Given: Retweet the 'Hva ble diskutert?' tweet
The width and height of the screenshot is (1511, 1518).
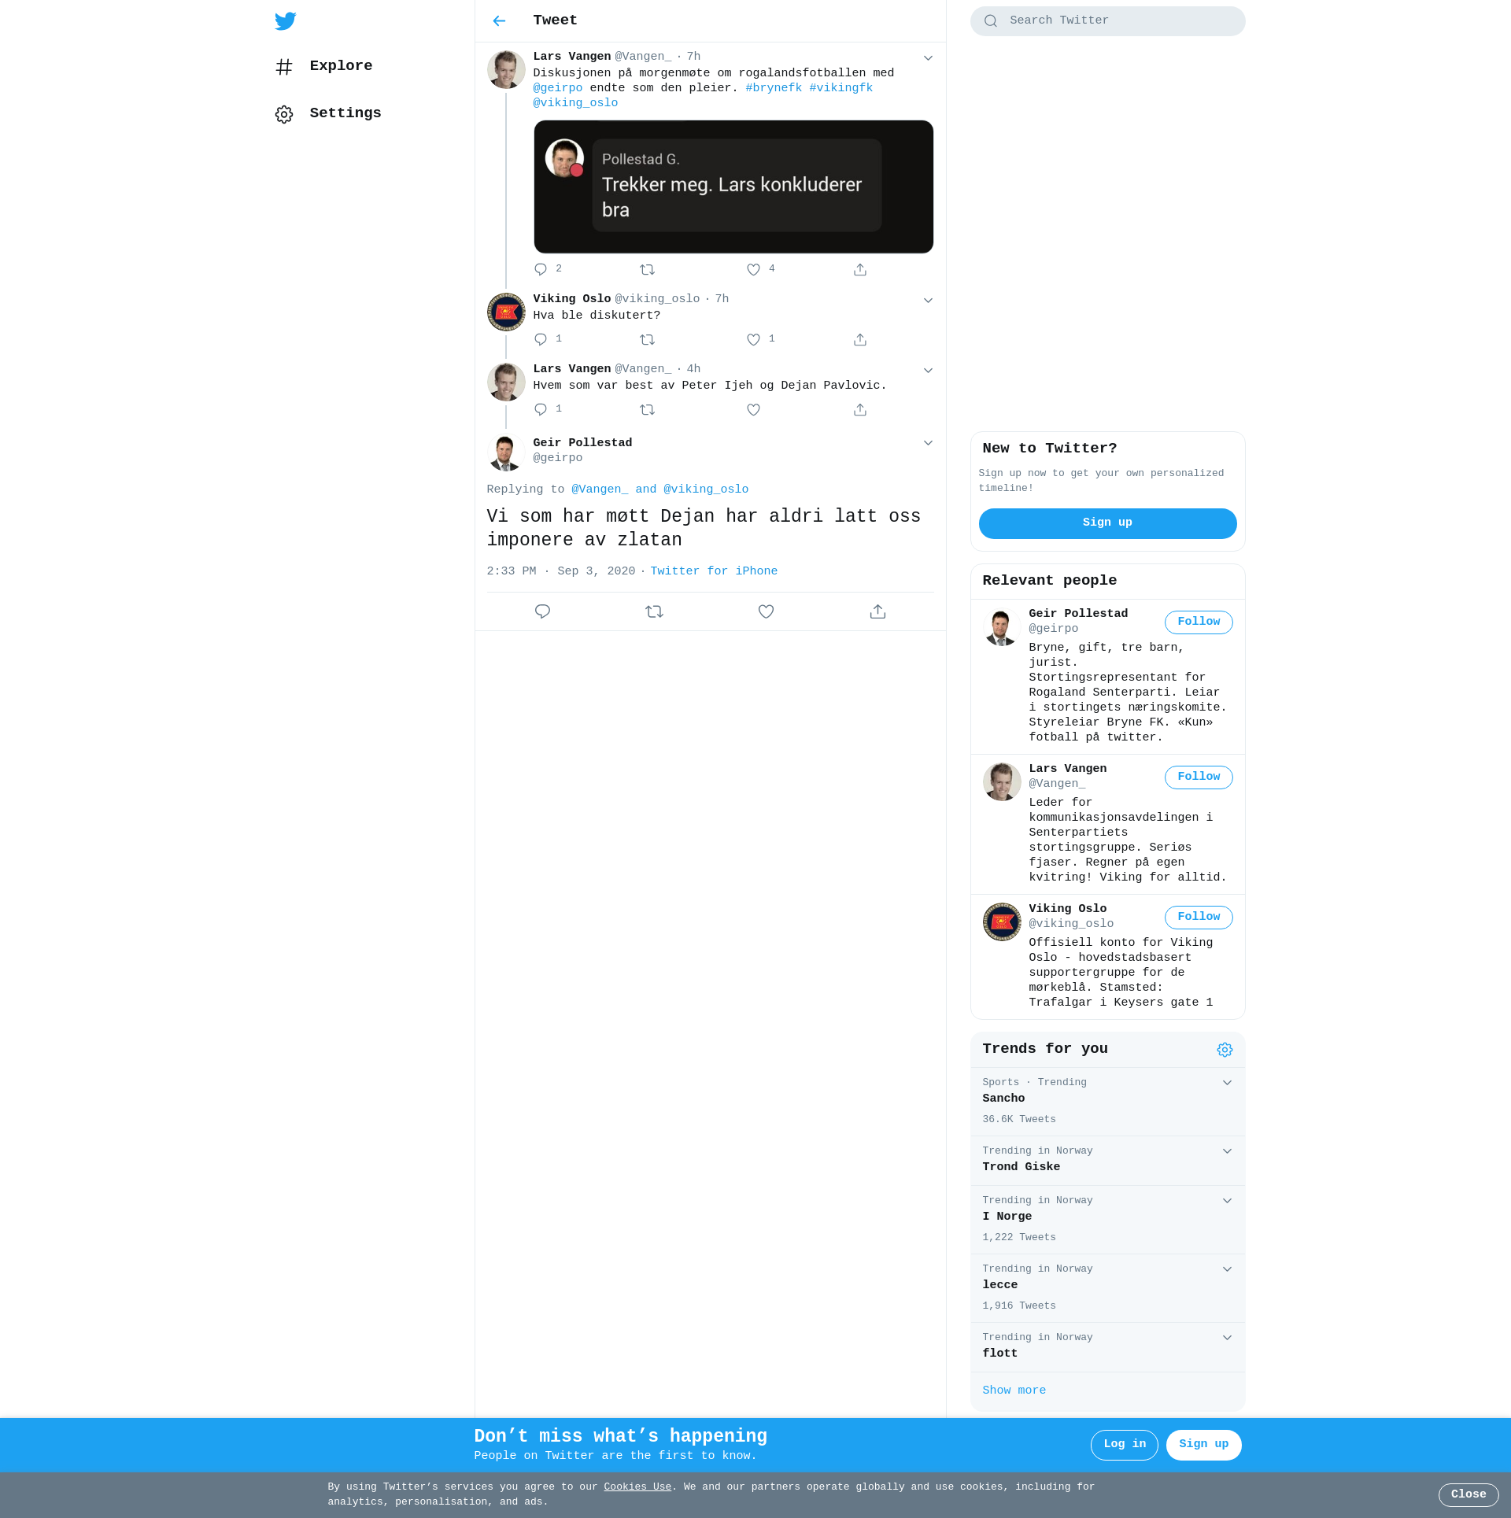Looking at the screenshot, I should 647,339.
